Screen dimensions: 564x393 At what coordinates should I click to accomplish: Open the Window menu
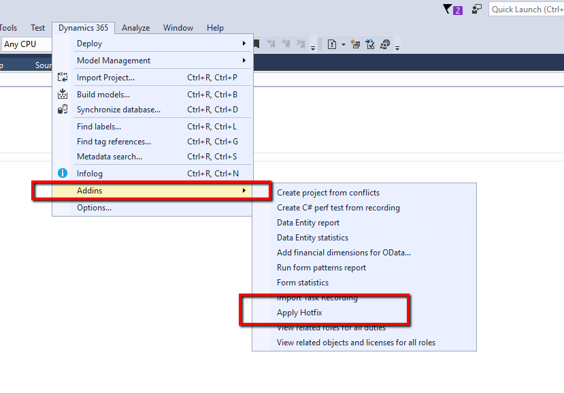click(178, 28)
